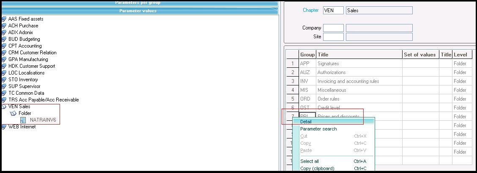
Task: Select row 3 Invoicing and accounting rules
Action: coord(348,81)
